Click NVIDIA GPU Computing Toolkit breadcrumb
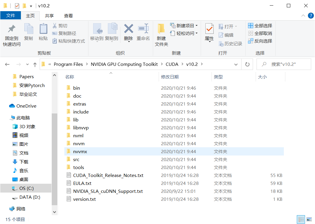315x224 pixels. pyautogui.click(x=124, y=64)
